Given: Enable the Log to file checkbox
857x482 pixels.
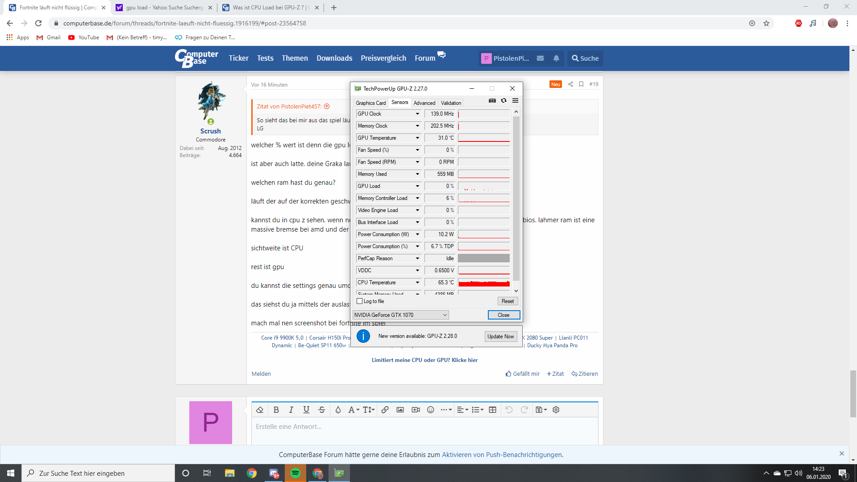Looking at the screenshot, I should 360,301.
